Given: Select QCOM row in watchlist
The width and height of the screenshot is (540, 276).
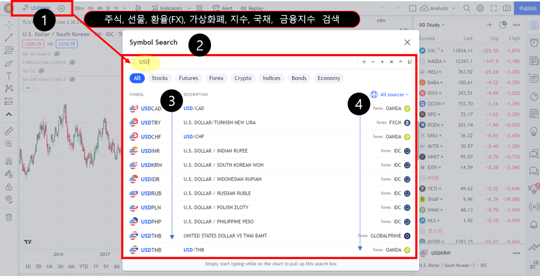Looking at the screenshot, I should 470,103.
